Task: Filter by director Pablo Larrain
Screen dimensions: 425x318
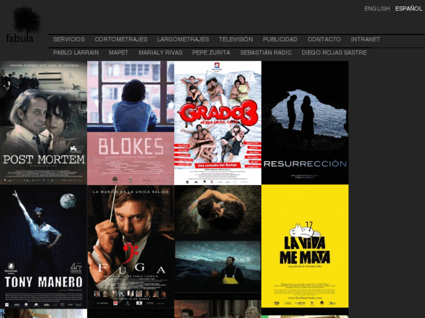Action: pyautogui.click(x=76, y=53)
